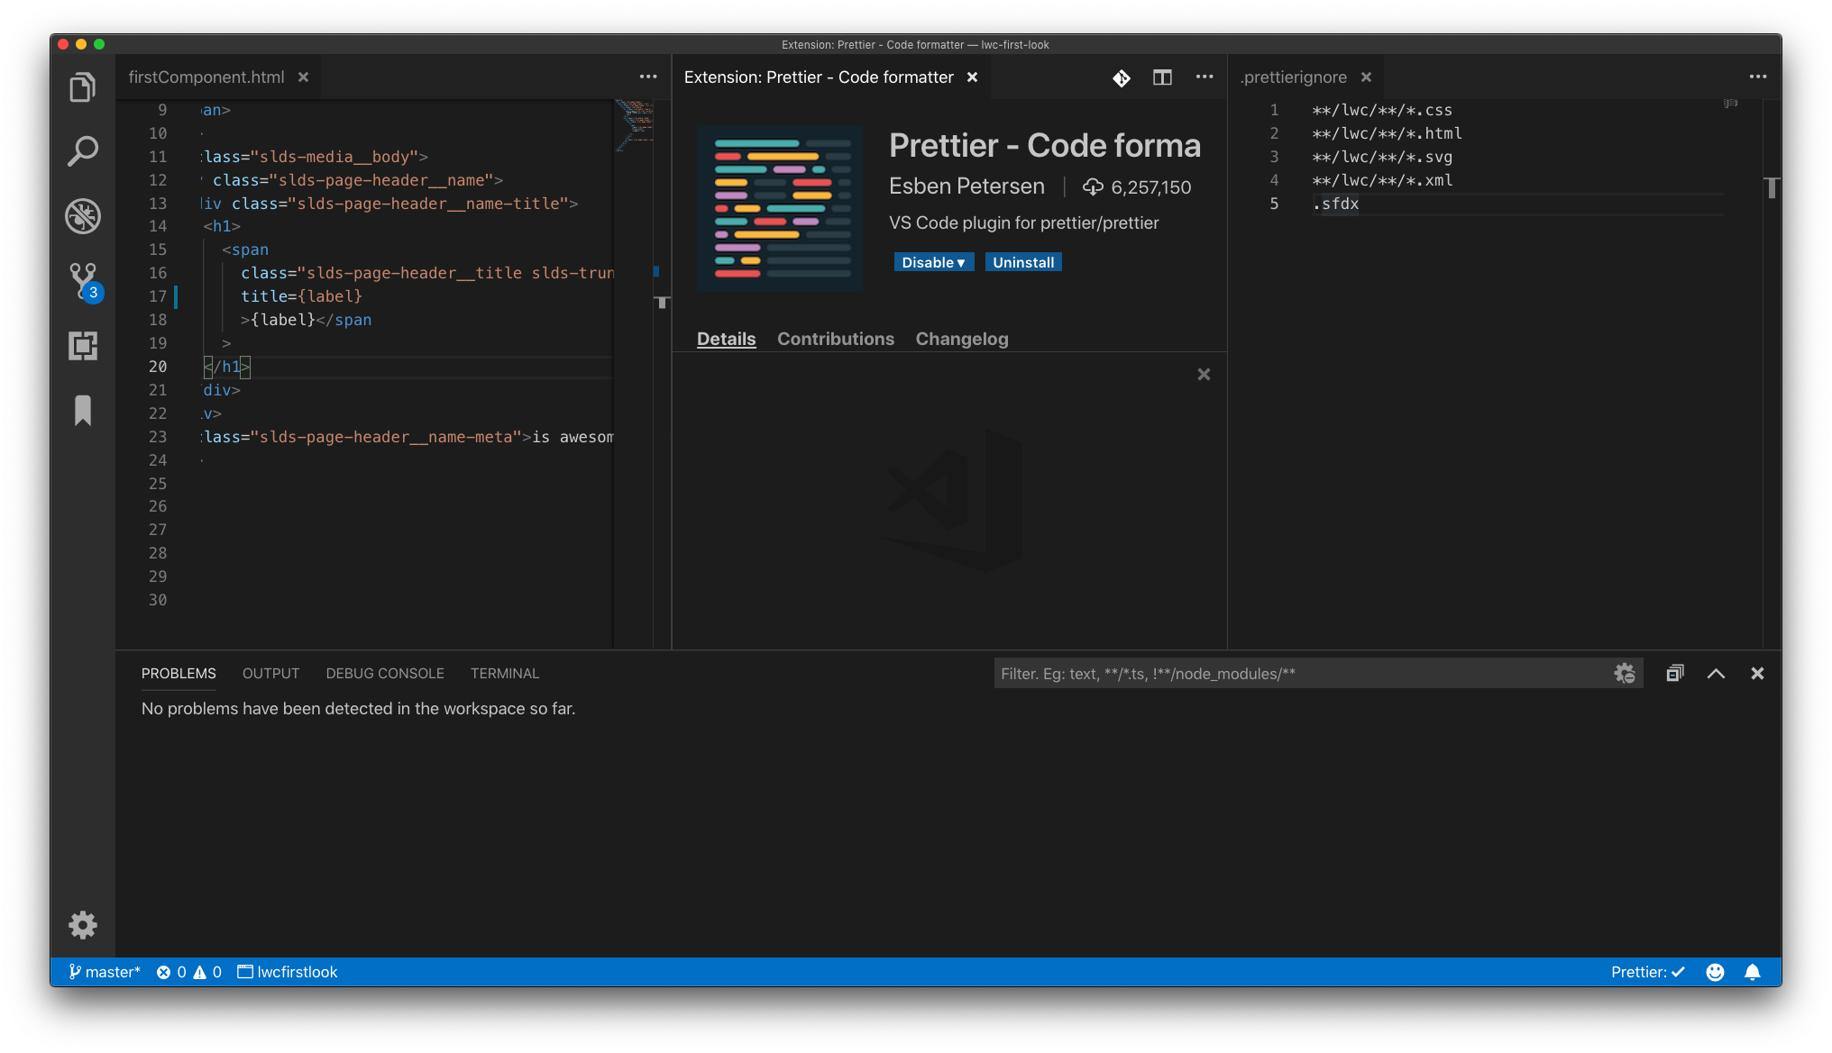The height and width of the screenshot is (1053, 1832).
Task: Click the Git diamond icon in Prettier editor
Action: click(1121, 78)
